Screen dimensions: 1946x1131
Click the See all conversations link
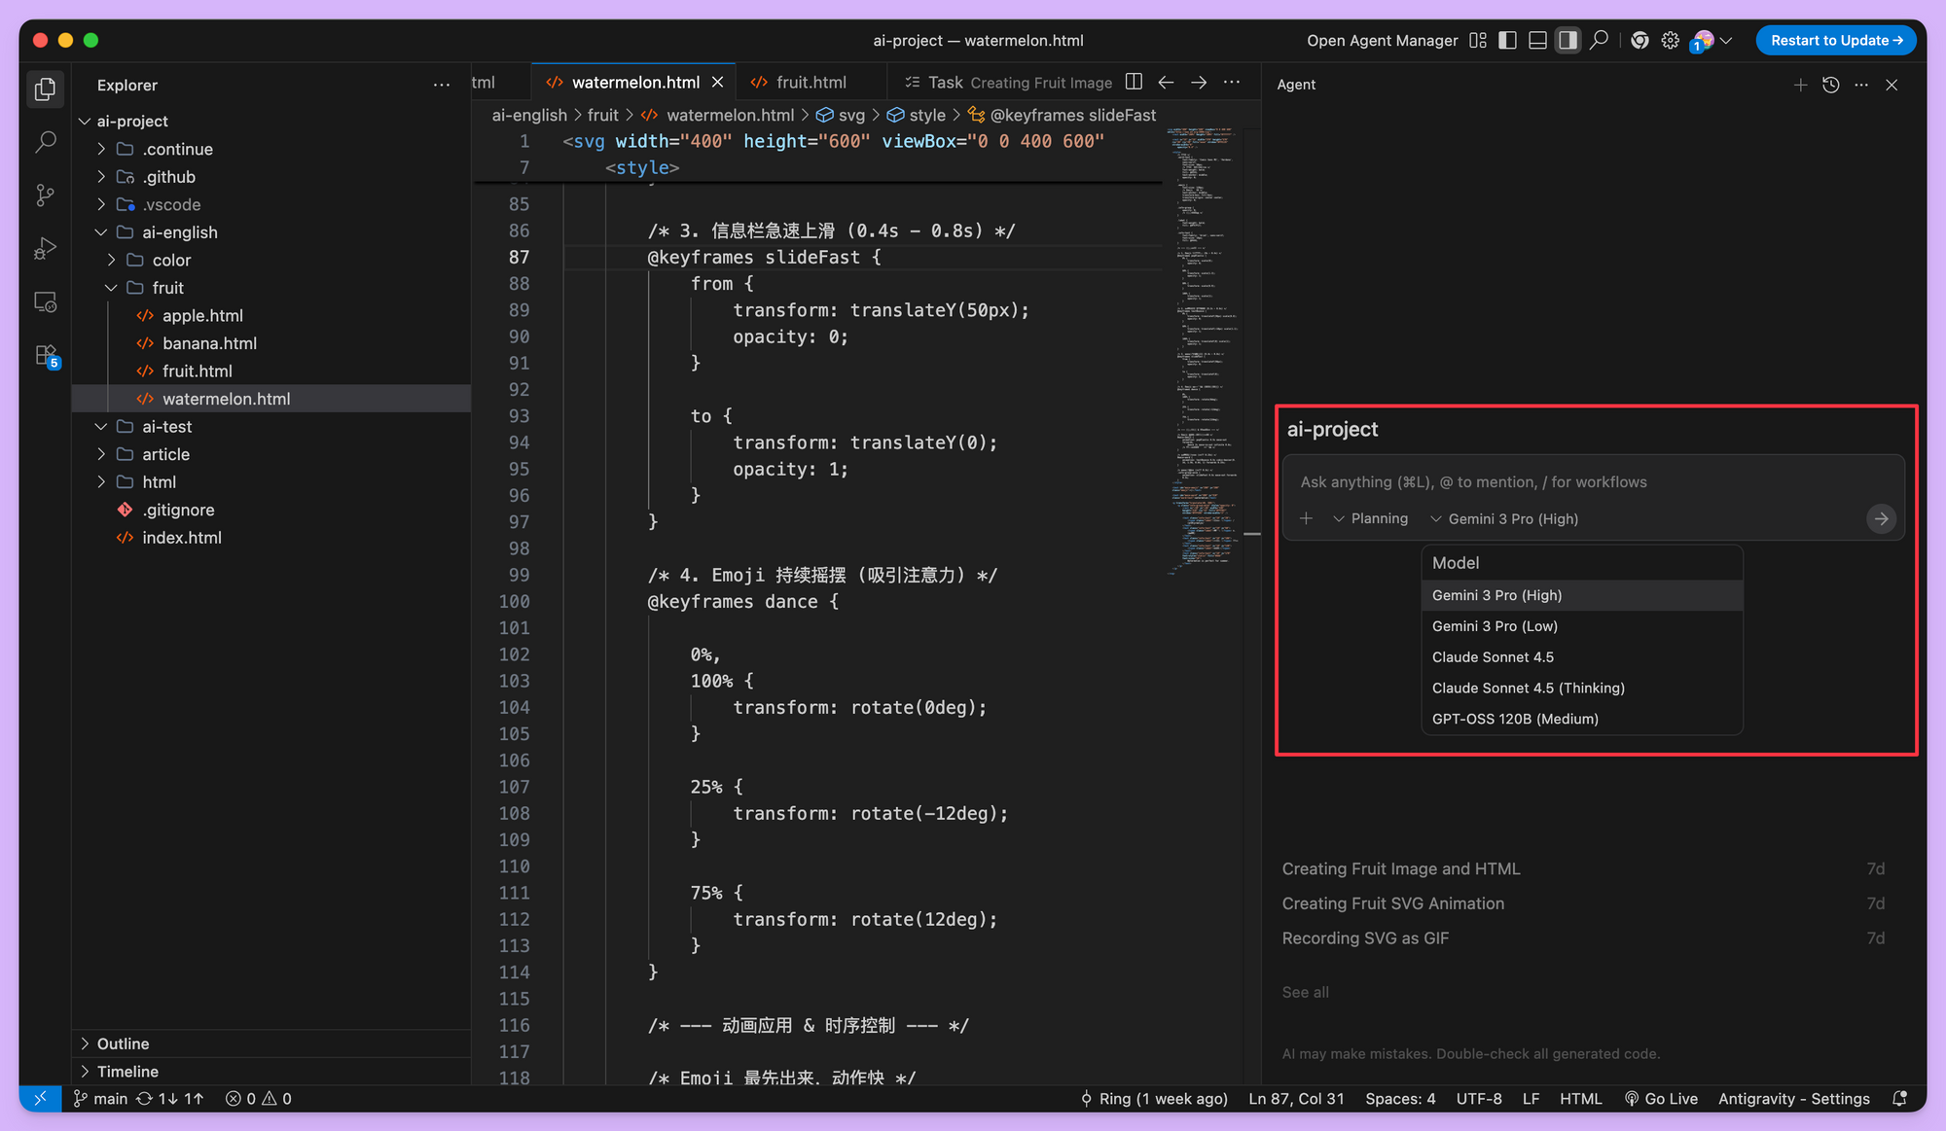[1305, 992]
